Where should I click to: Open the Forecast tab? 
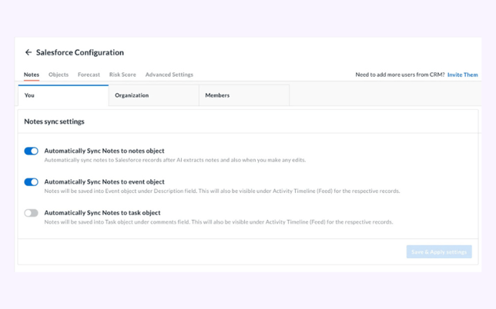point(89,75)
